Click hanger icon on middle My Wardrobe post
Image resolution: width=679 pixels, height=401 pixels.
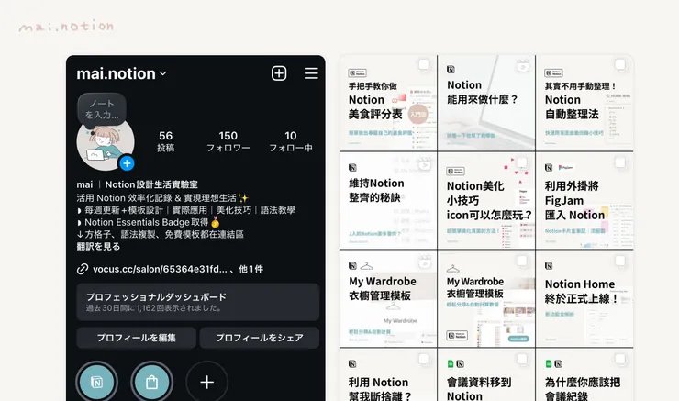tap(453, 269)
